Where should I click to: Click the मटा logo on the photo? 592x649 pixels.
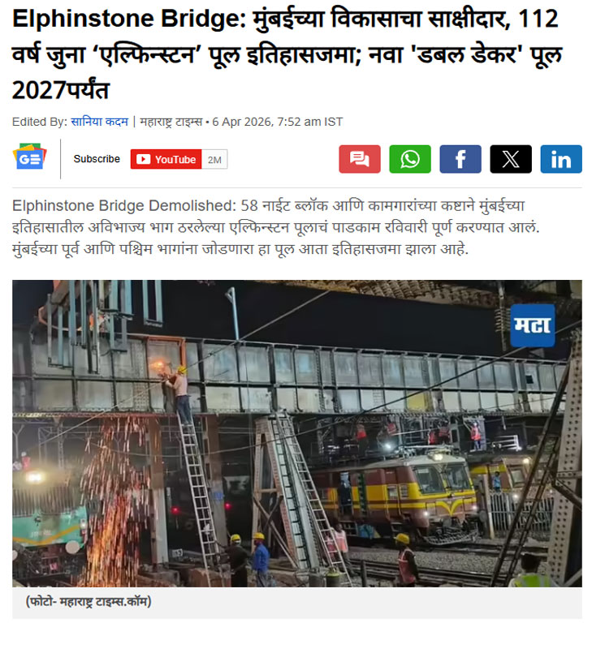533,325
